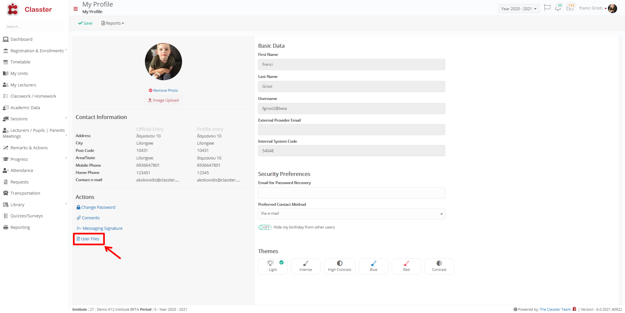Open Preferred Contact Method dropdown

[352, 214]
